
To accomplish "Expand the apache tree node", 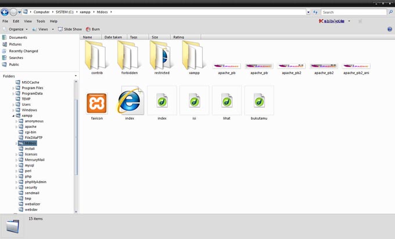I will click(x=16, y=127).
